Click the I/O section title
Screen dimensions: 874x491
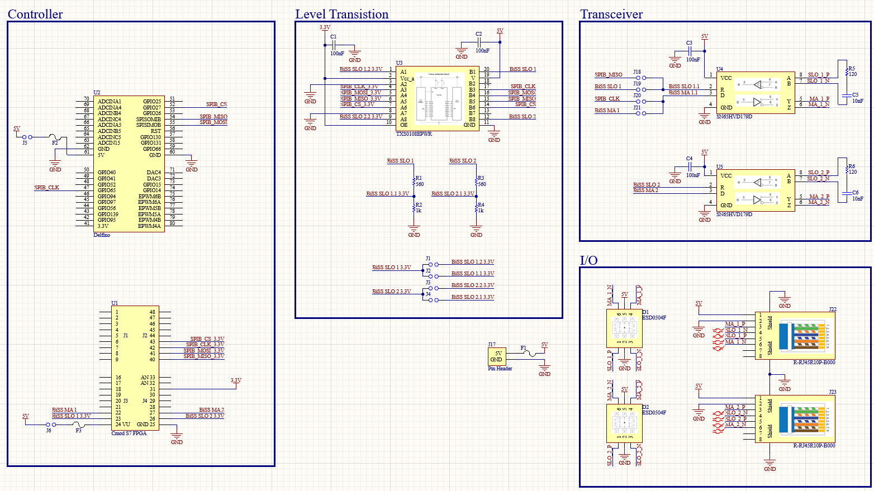click(588, 260)
